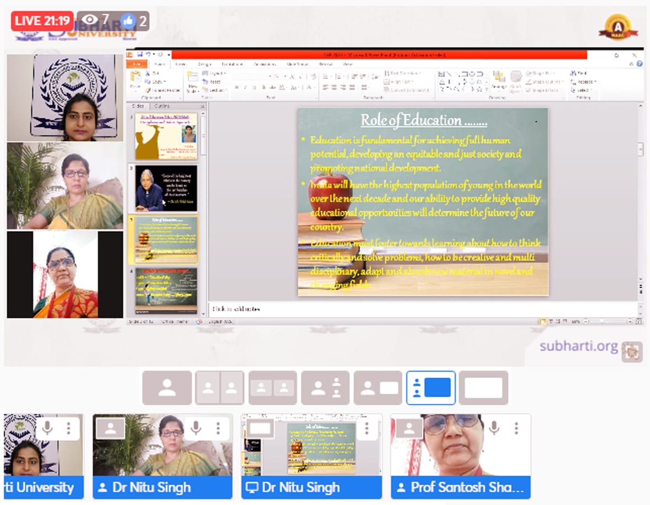
Task: Select the active screen with sidebar layout
Action: click(431, 388)
